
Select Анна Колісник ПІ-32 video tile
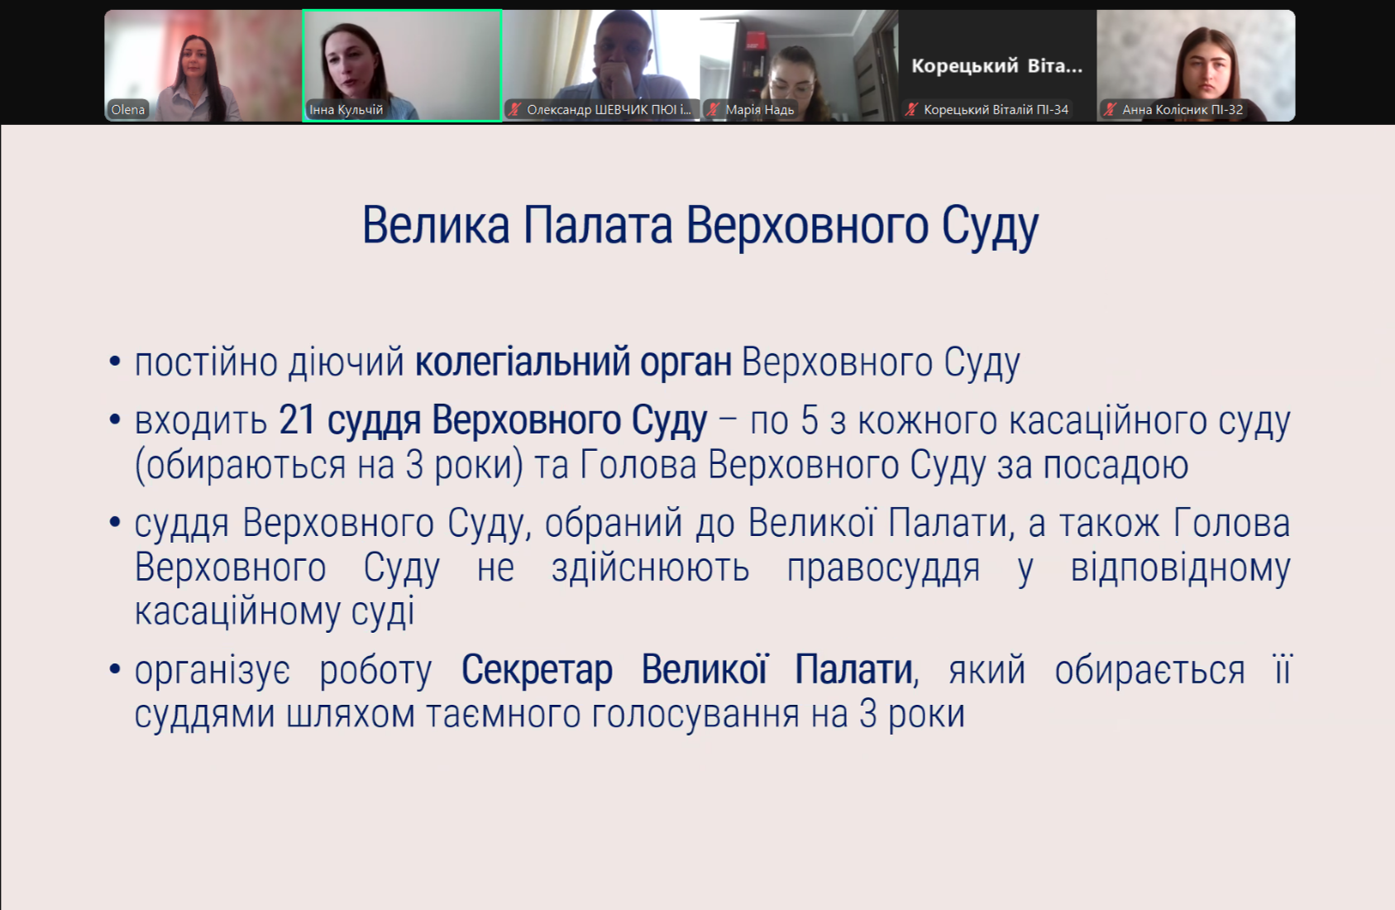(1196, 66)
